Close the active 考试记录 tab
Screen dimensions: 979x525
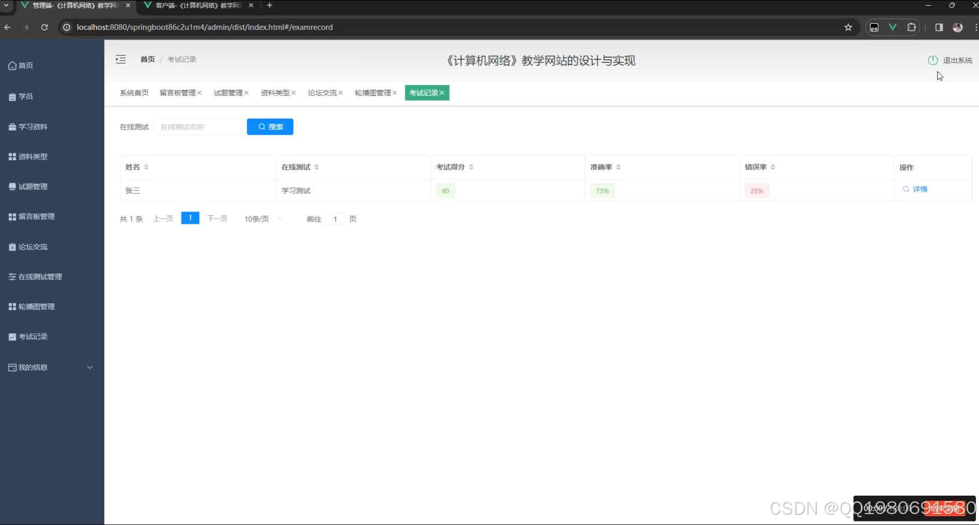tap(441, 93)
